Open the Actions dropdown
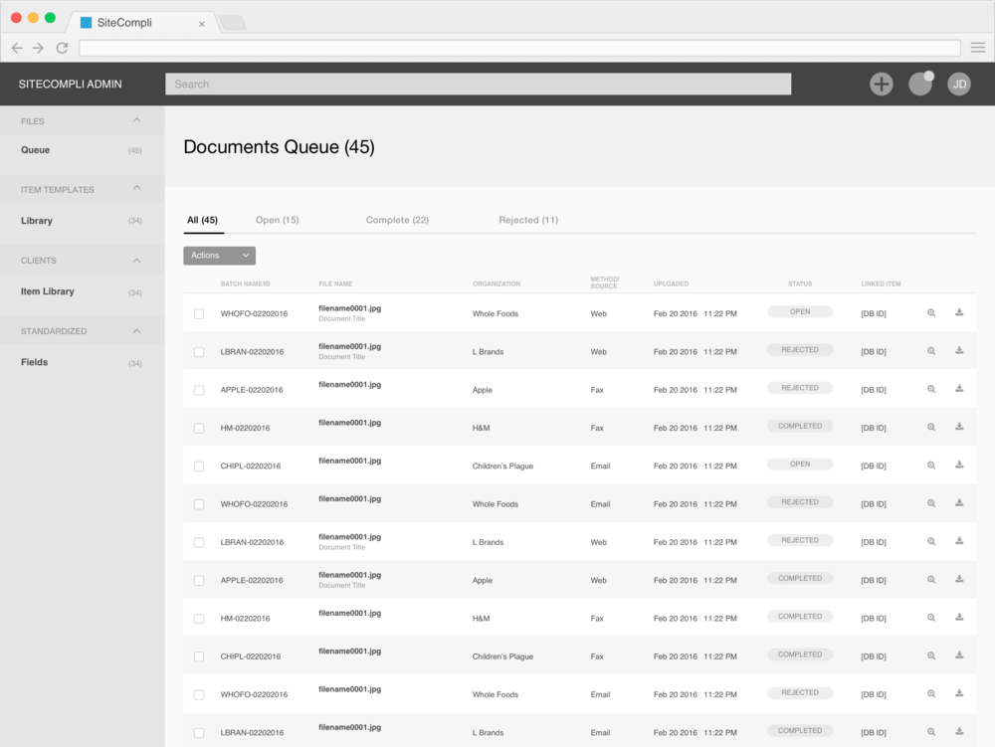 (218, 256)
